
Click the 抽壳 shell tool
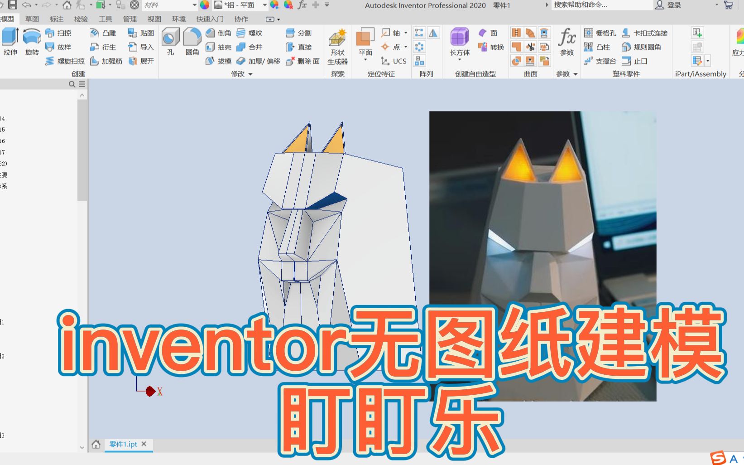(219, 47)
